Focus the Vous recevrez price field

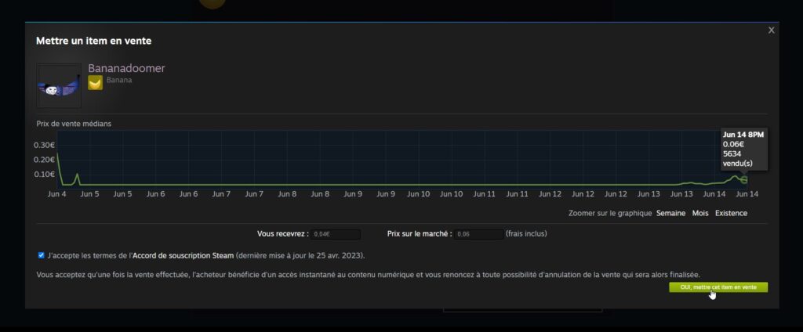click(x=336, y=234)
